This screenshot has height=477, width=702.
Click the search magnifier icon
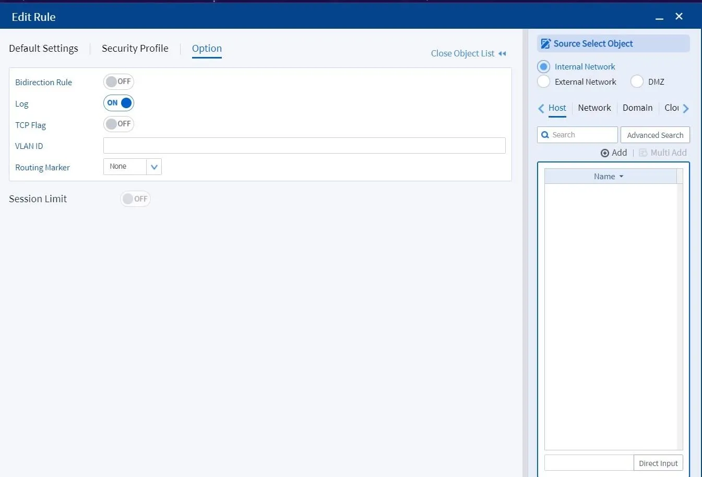(x=545, y=135)
